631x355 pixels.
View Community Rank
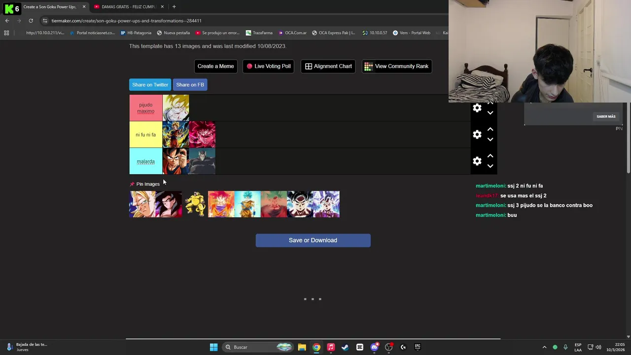tap(396, 66)
